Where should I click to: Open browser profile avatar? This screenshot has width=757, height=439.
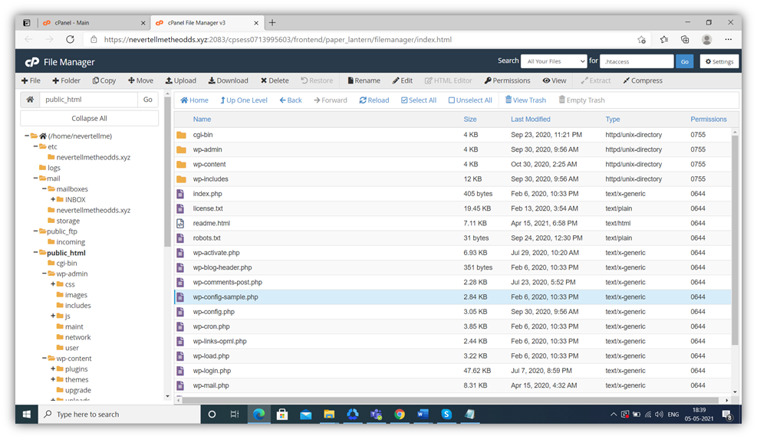[x=707, y=40]
